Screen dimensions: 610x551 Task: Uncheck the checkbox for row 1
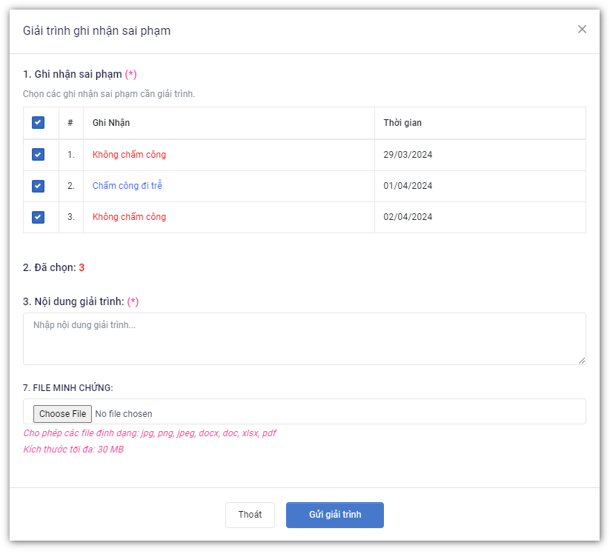click(x=38, y=155)
